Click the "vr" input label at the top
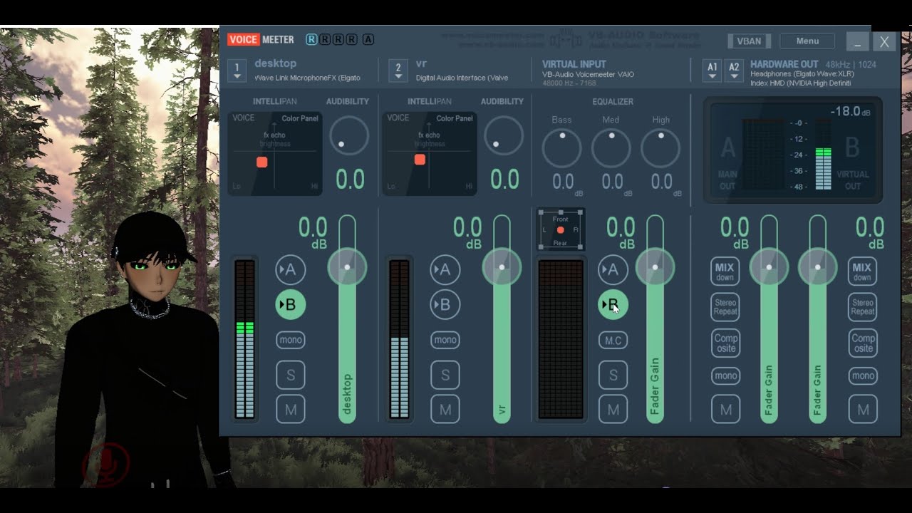Screen dimensions: 912x513 pyautogui.click(x=421, y=63)
